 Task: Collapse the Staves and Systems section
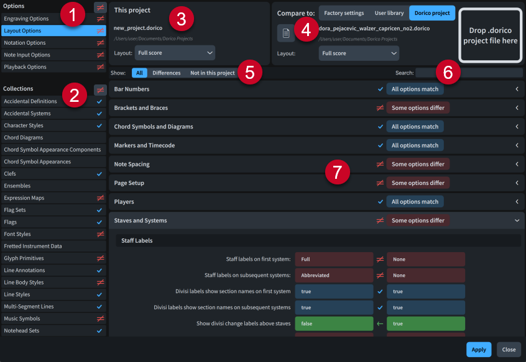pyautogui.click(x=517, y=220)
